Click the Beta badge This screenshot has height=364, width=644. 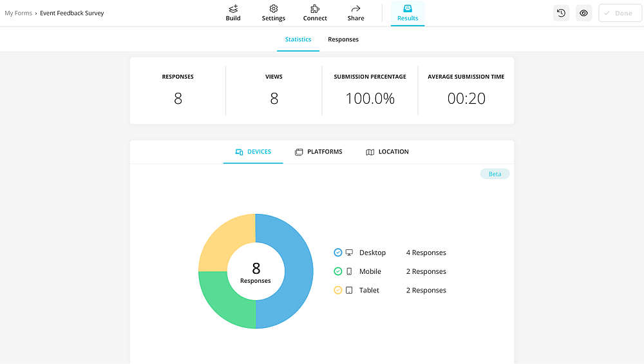495,174
